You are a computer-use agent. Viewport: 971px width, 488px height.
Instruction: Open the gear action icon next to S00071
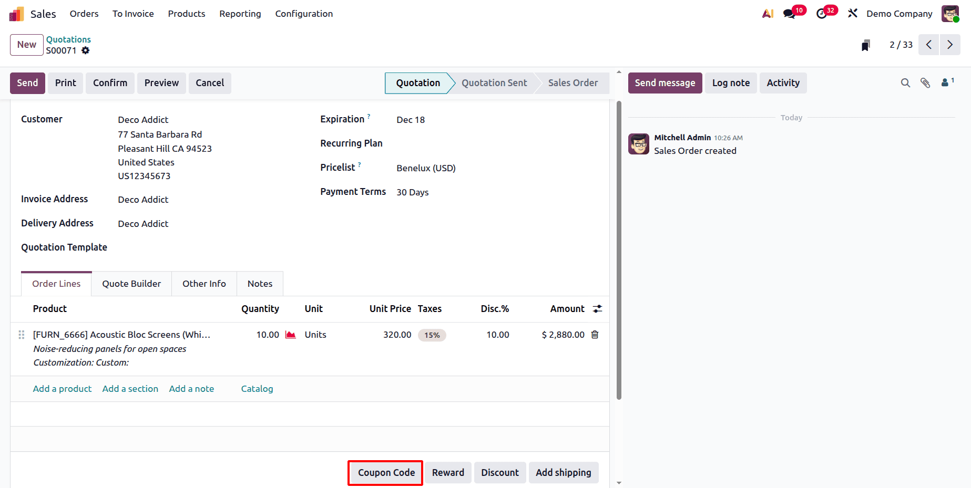(x=86, y=50)
